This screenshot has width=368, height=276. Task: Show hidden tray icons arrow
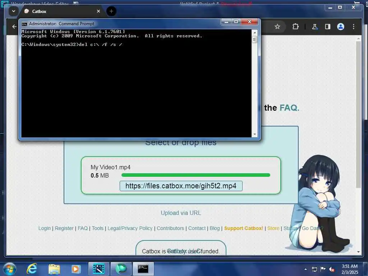(x=305, y=269)
